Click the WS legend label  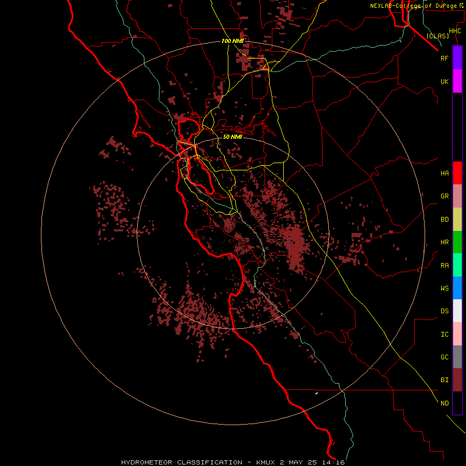point(444,288)
